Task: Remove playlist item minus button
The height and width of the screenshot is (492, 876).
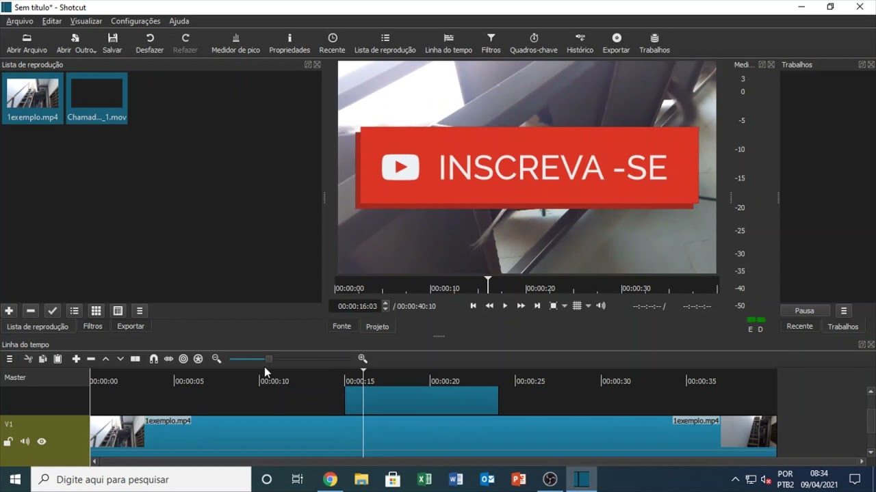Action: pos(30,311)
